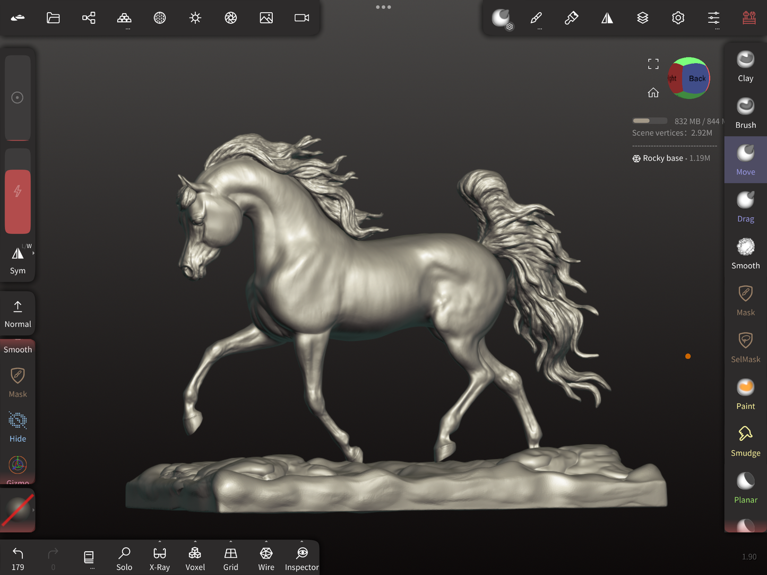The width and height of the screenshot is (767, 575).
Task: Click the Back face of view cube
Action: 696,79
